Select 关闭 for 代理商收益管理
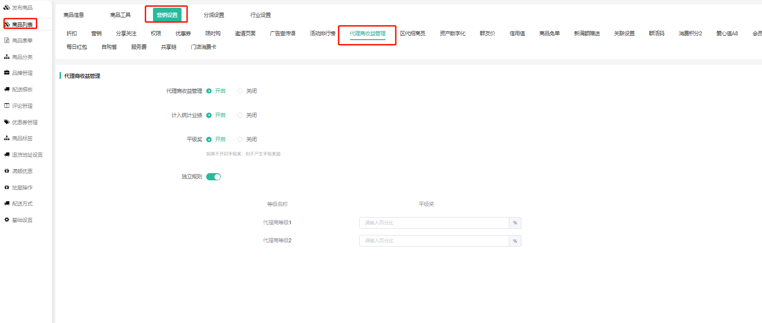Image resolution: width=762 pixels, height=323 pixels. [x=240, y=91]
